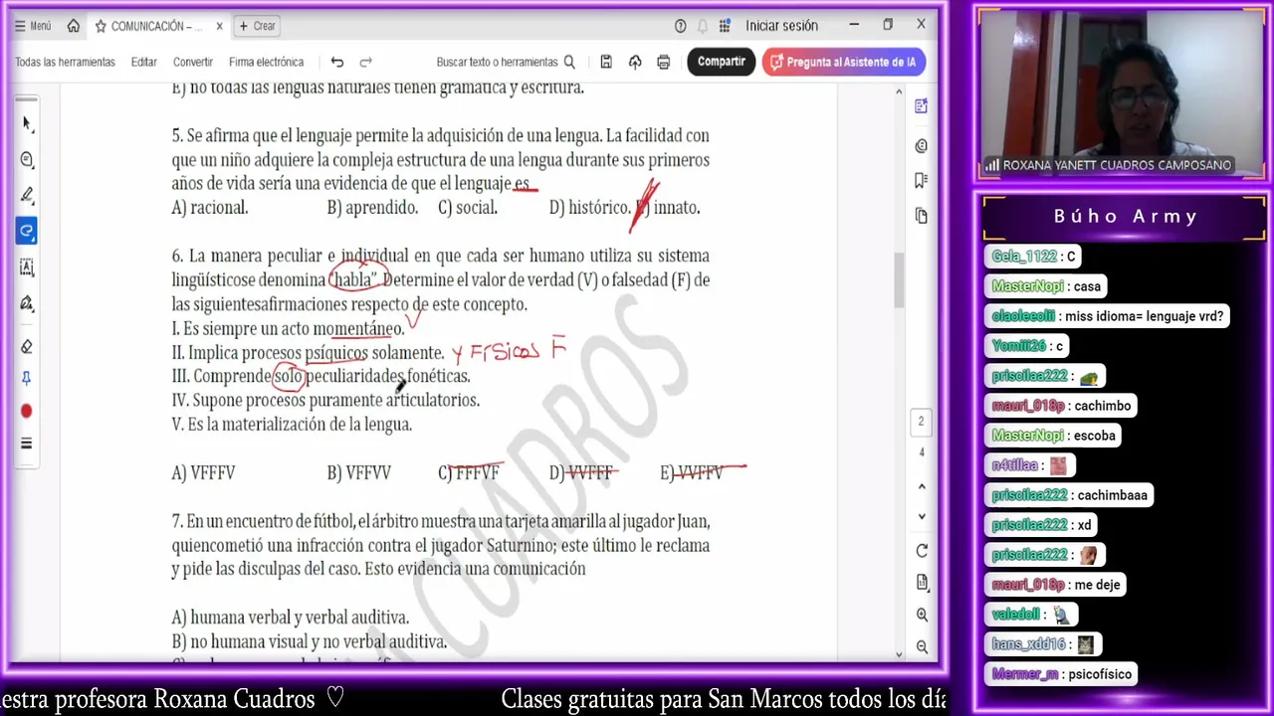The width and height of the screenshot is (1274, 716).
Task: Open Firma electrónica
Action: coord(267,62)
